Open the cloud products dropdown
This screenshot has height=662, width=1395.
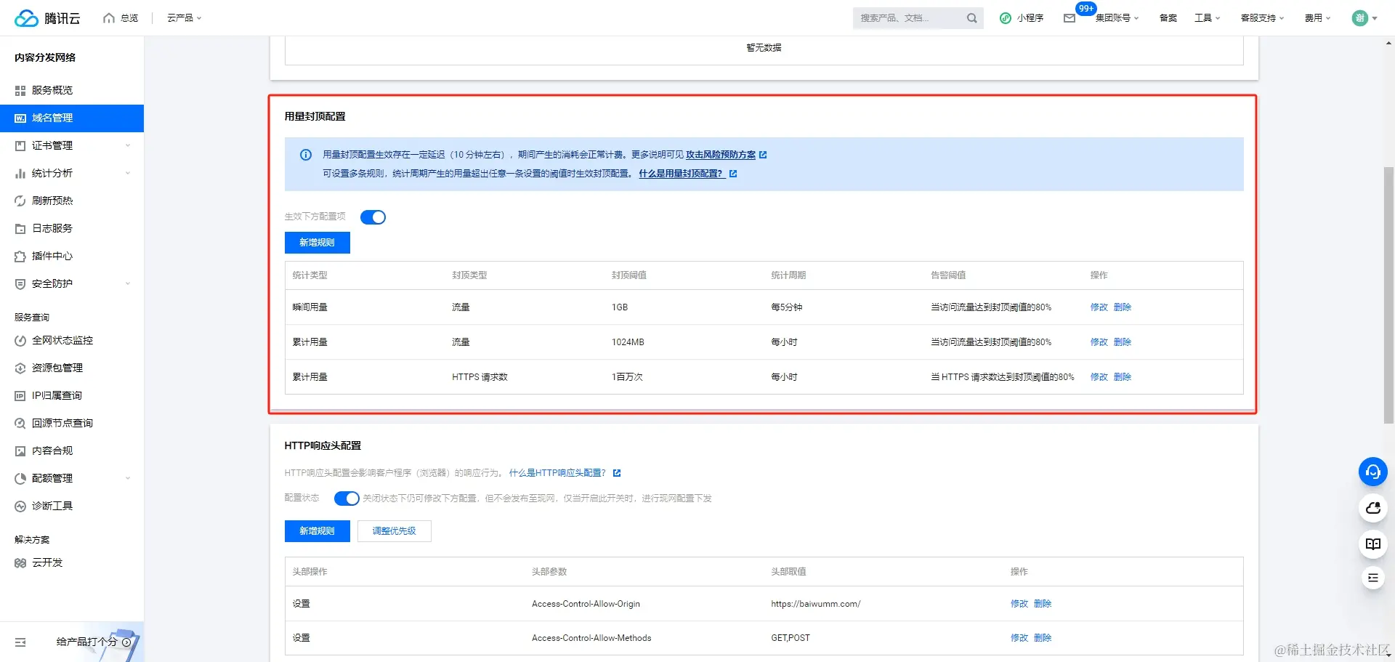pos(184,18)
